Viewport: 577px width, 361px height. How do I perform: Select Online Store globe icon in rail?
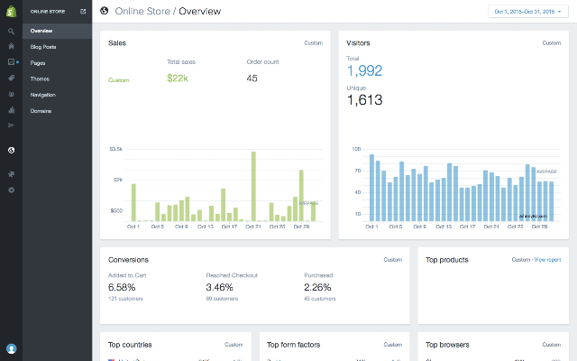pos(12,151)
